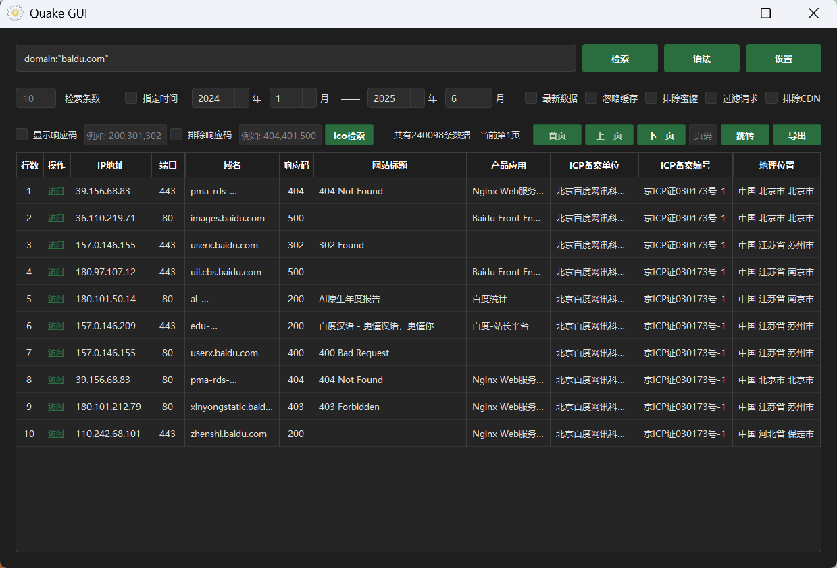Click the 响应码 column header
Screen dimensions: 837x568
[x=296, y=165]
